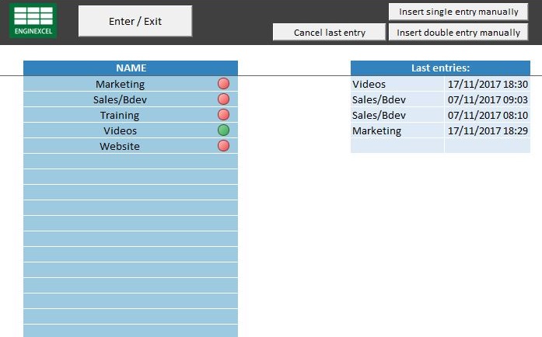Click the 07/11/2017 08:10 timestamp
This screenshot has height=337, width=542.
click(488, 116)
